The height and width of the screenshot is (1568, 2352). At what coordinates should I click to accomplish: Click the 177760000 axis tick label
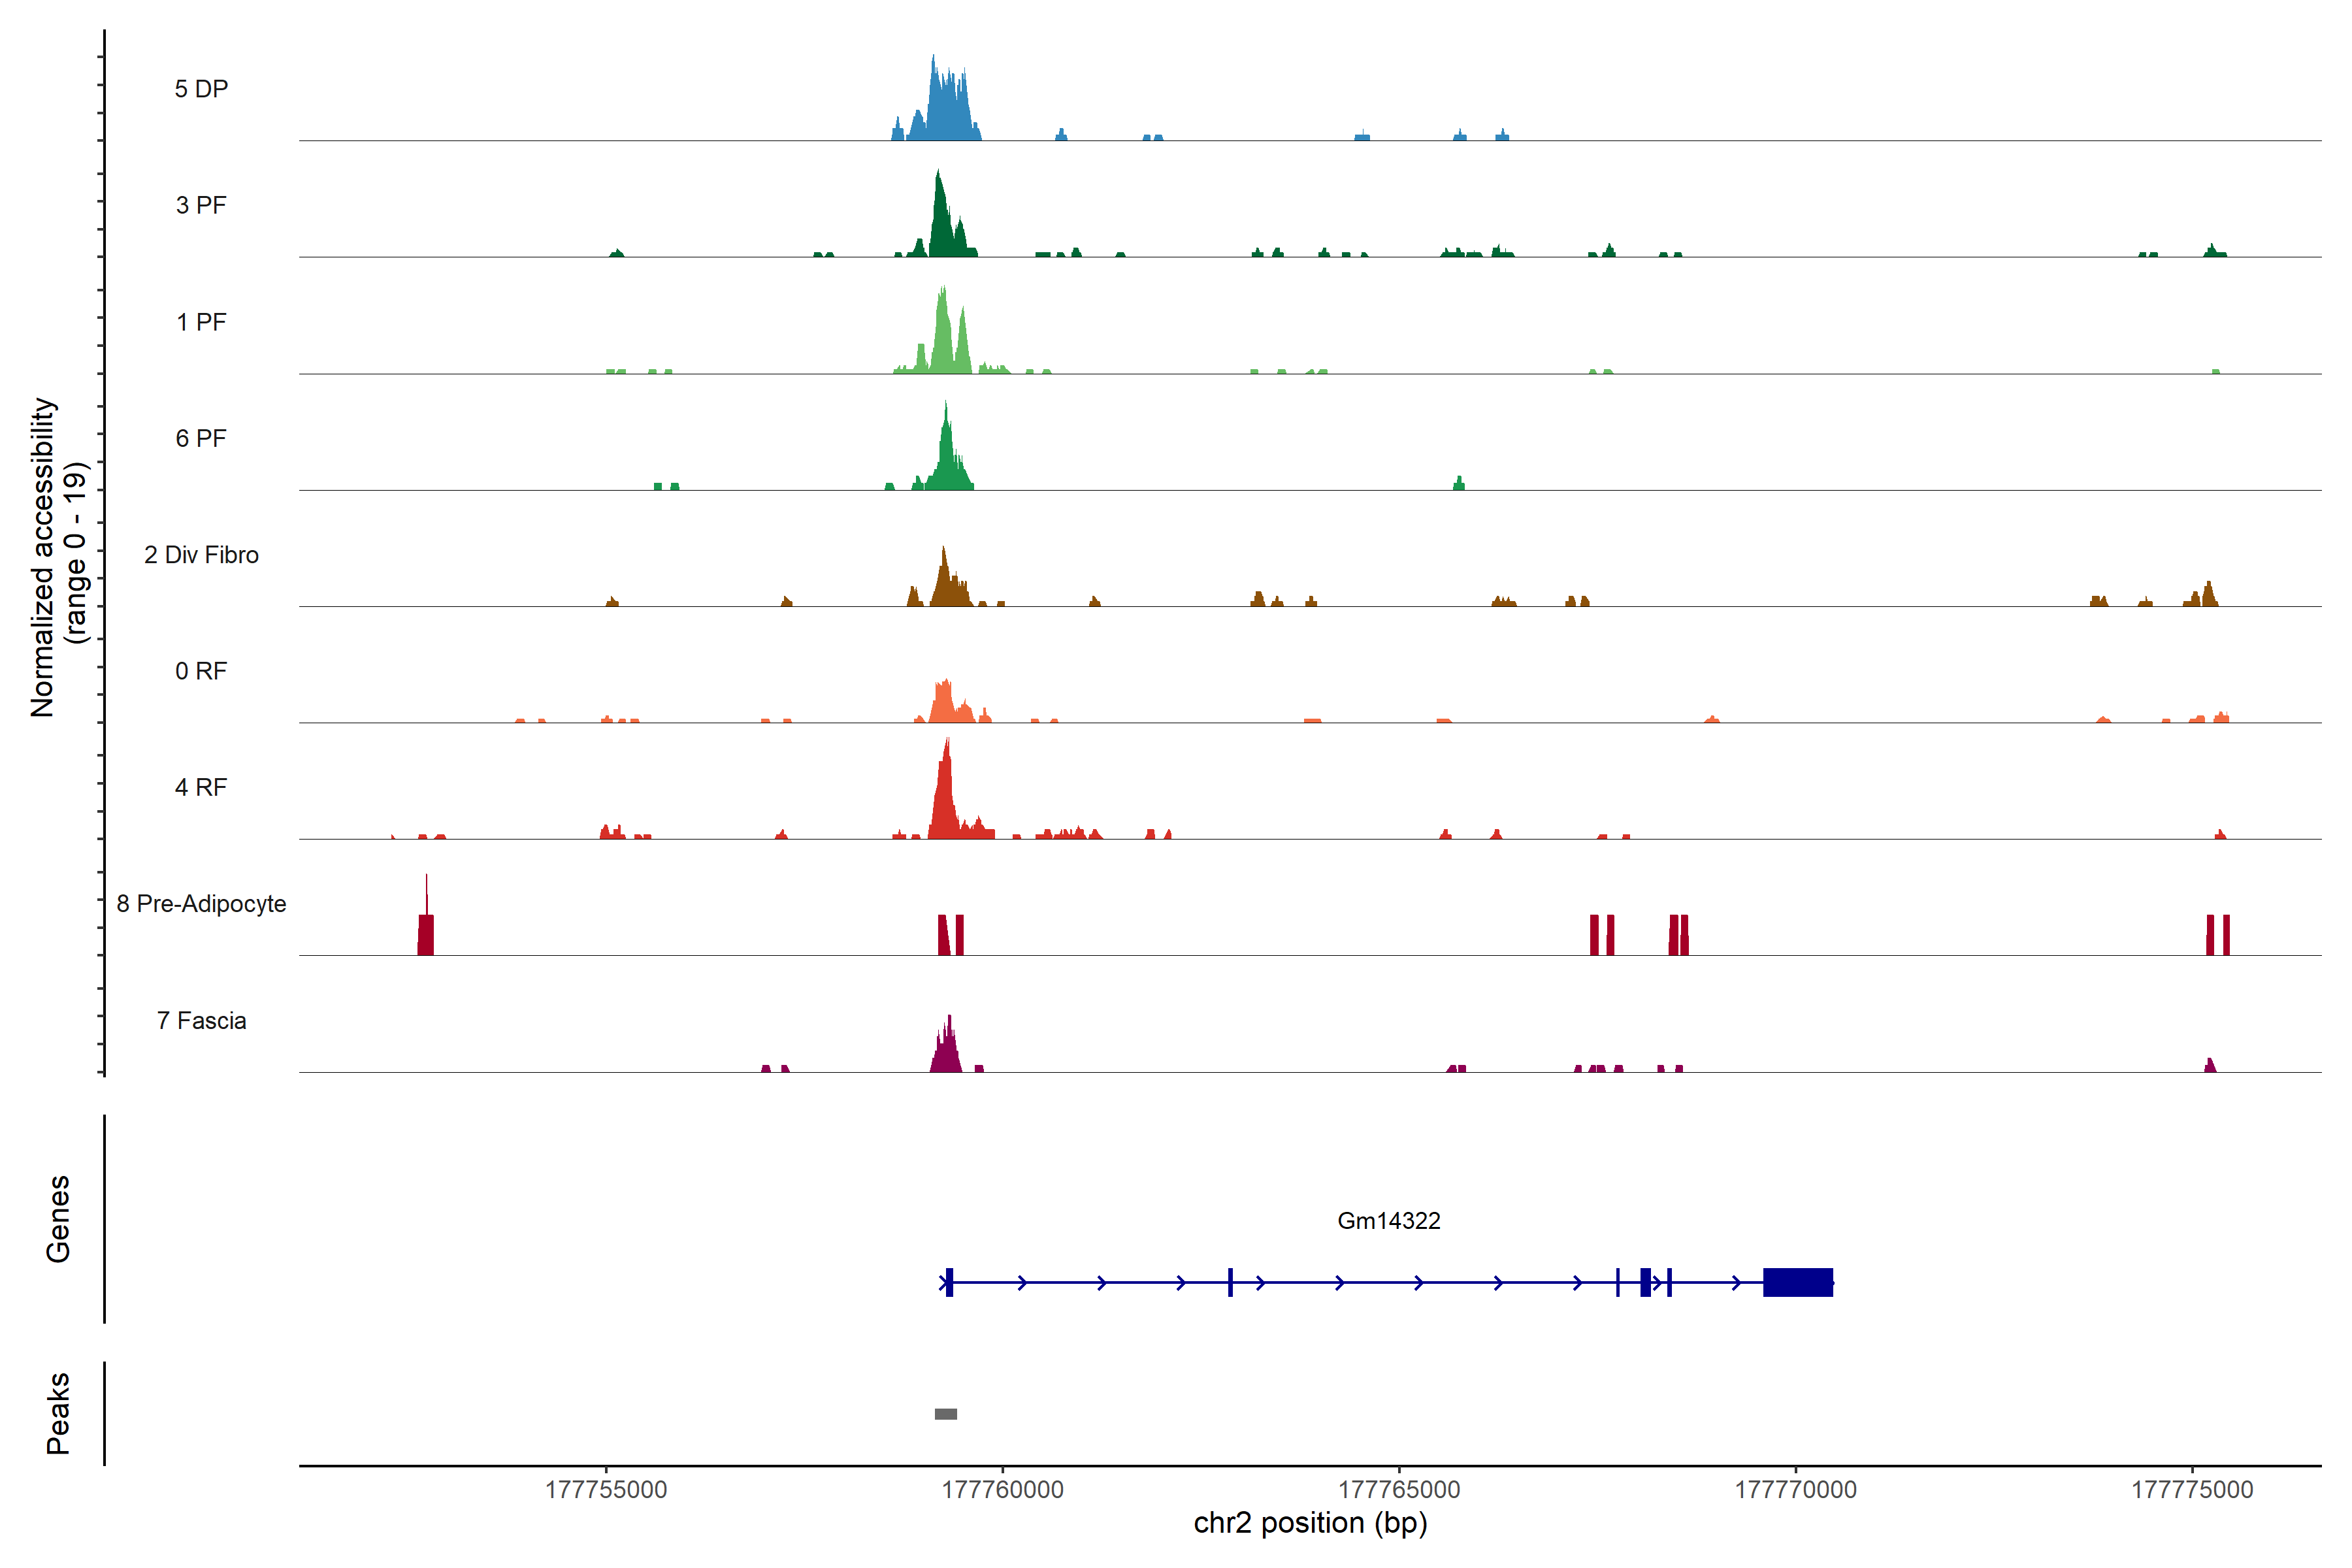[1002, 1489]
